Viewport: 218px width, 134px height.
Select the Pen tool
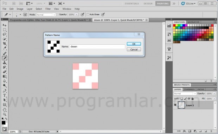coord(5,91)
